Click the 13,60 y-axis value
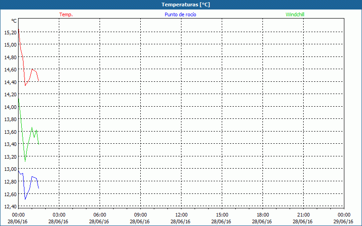362x226 pixels. [x=10, y=132]
